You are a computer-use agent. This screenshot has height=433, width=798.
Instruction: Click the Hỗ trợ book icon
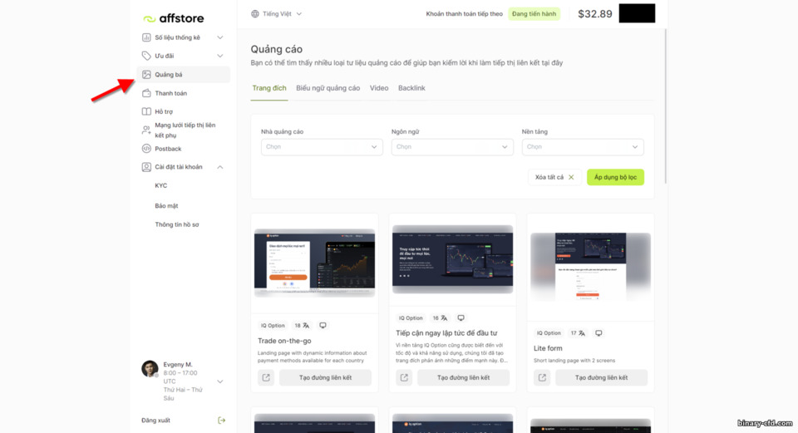(x=146, y=111)
